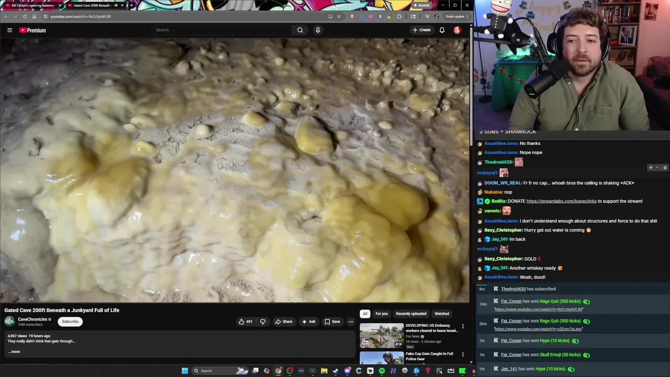
Task: Go to the browser home page
Action: 34,16
